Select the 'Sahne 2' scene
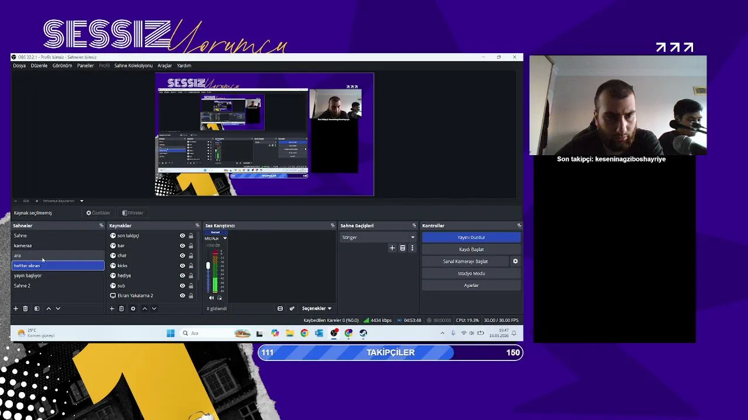The height and width of the screenshot is (420, 748). (58, 285)
